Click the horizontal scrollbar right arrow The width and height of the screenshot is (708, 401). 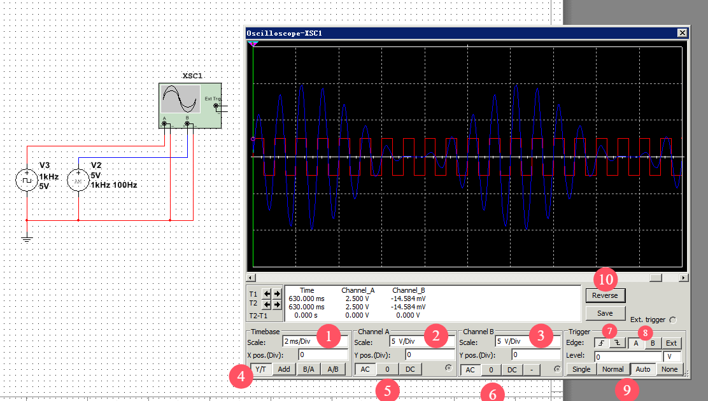tap(683, 278)
